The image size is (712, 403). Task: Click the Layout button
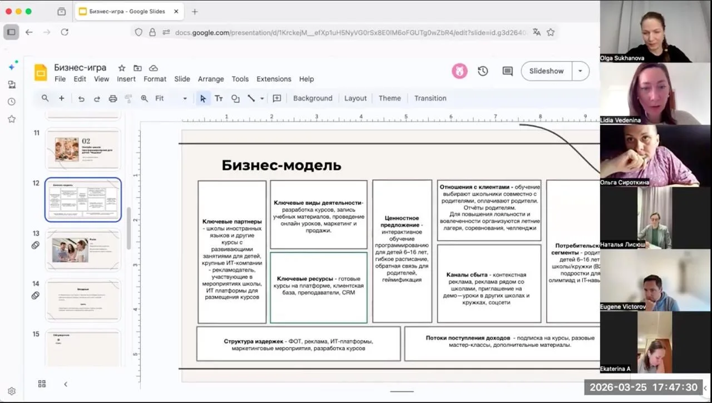point(355,98)
